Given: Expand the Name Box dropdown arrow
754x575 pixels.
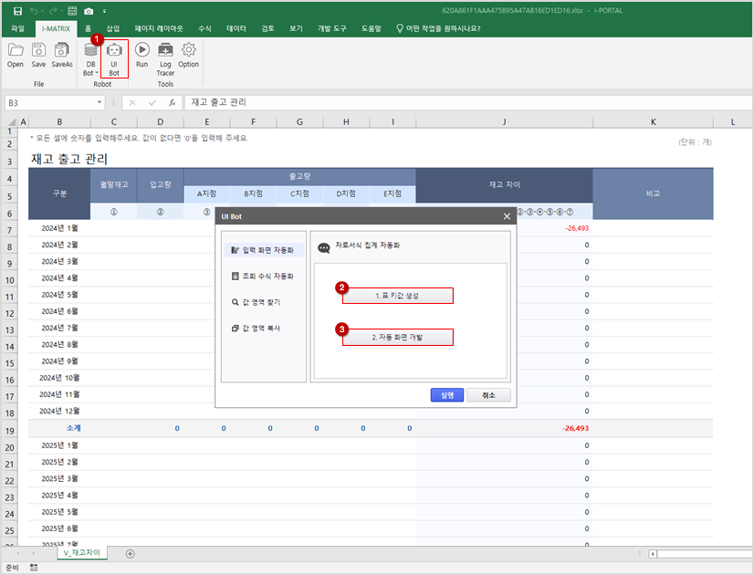Looking at the screenshot, I should click(99, 103).
